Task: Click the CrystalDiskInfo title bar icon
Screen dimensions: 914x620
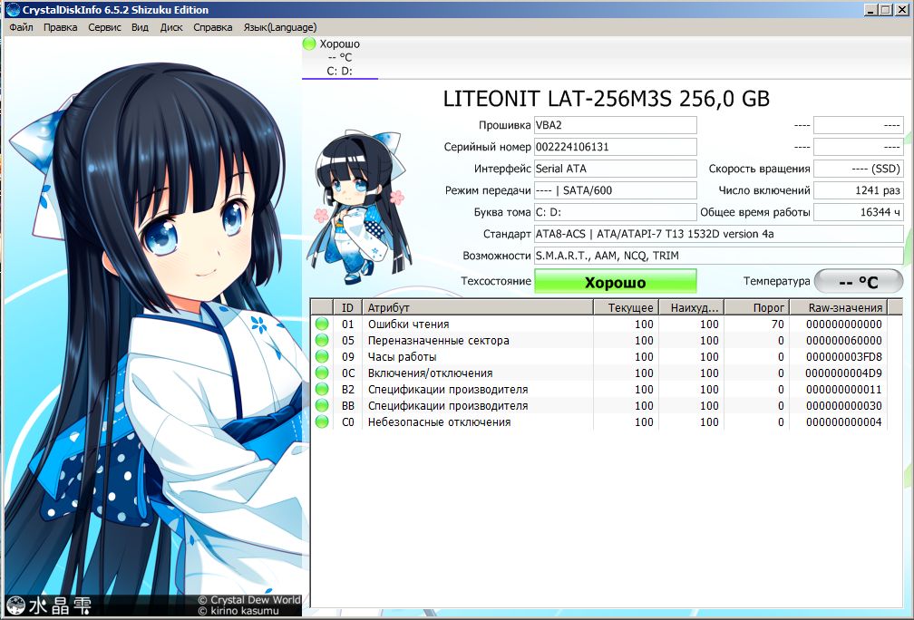Action: click(12, 9)
